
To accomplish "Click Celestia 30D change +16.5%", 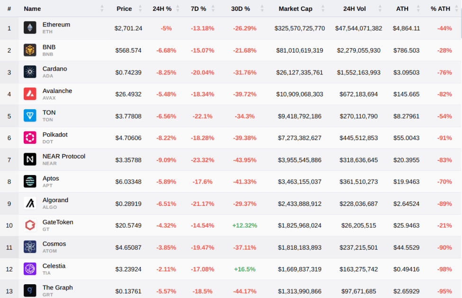I will point(245,269).
